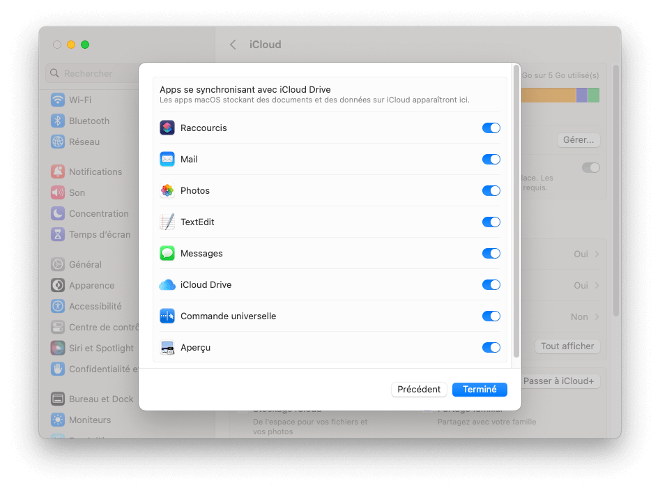This screenshot has height=490, width=660.
Task: Click the Réseau globe icon
Action: click(58, 142)
